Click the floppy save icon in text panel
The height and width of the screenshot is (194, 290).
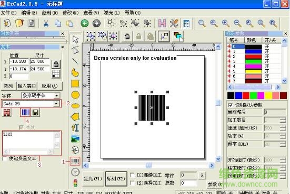pyautogui.click(x=35, y=112)
